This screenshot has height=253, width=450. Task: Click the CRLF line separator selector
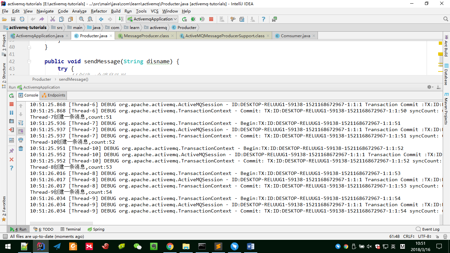coord(409,237)
